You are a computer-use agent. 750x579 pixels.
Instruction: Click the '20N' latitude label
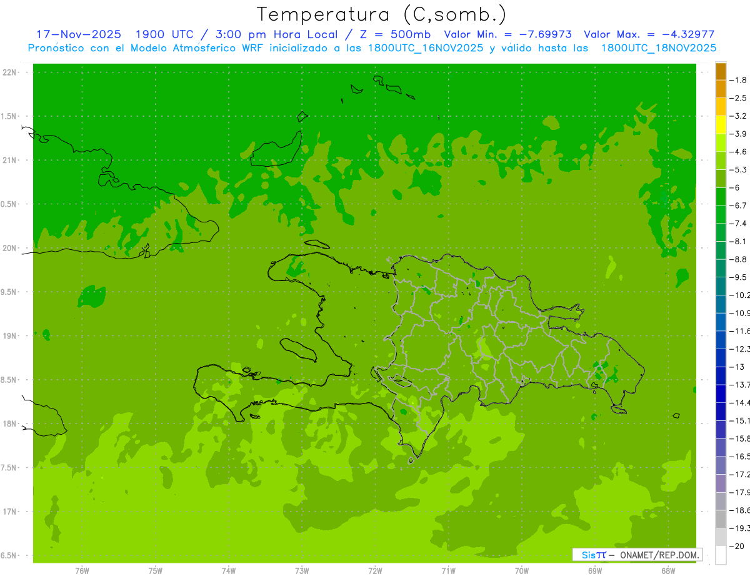tap(9, 248)
